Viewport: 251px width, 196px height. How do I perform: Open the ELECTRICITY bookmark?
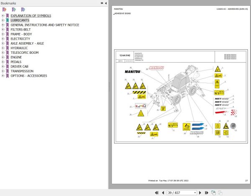20,39
